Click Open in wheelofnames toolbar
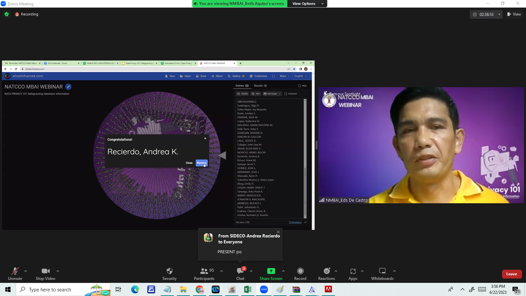 tap(185, 76)
